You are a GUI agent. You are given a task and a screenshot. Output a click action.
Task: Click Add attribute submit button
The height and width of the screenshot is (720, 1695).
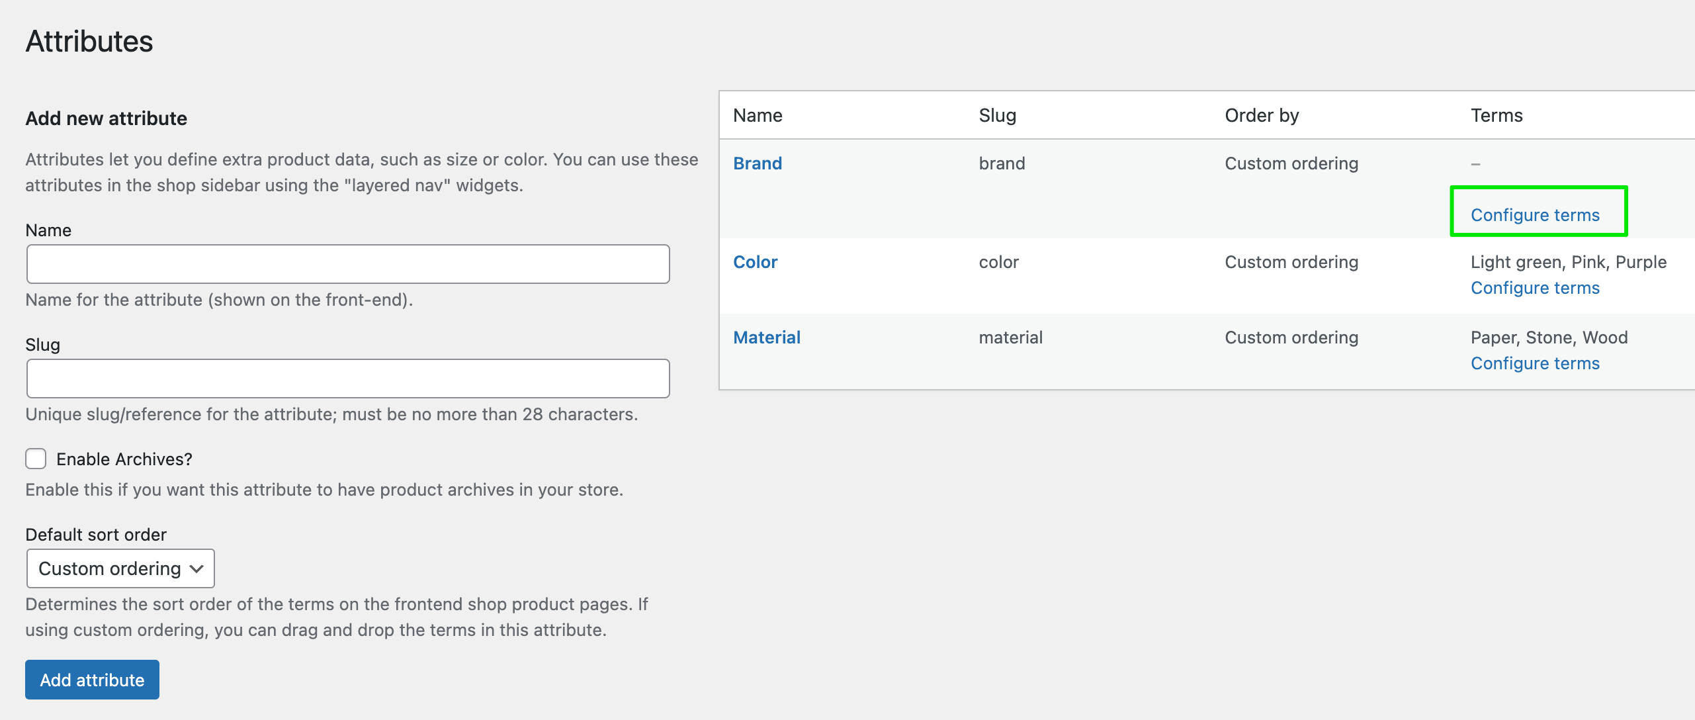[x=92, y=679]
